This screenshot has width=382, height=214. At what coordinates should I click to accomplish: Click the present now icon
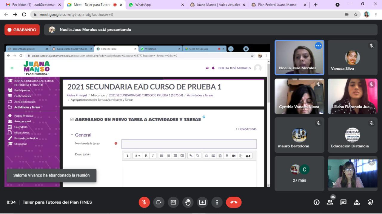tap(202, 202)
